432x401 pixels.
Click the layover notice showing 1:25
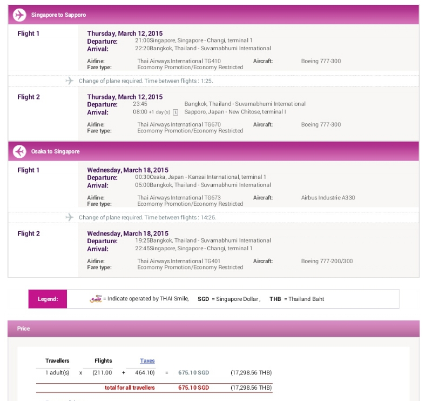click(x=146, y=81)
